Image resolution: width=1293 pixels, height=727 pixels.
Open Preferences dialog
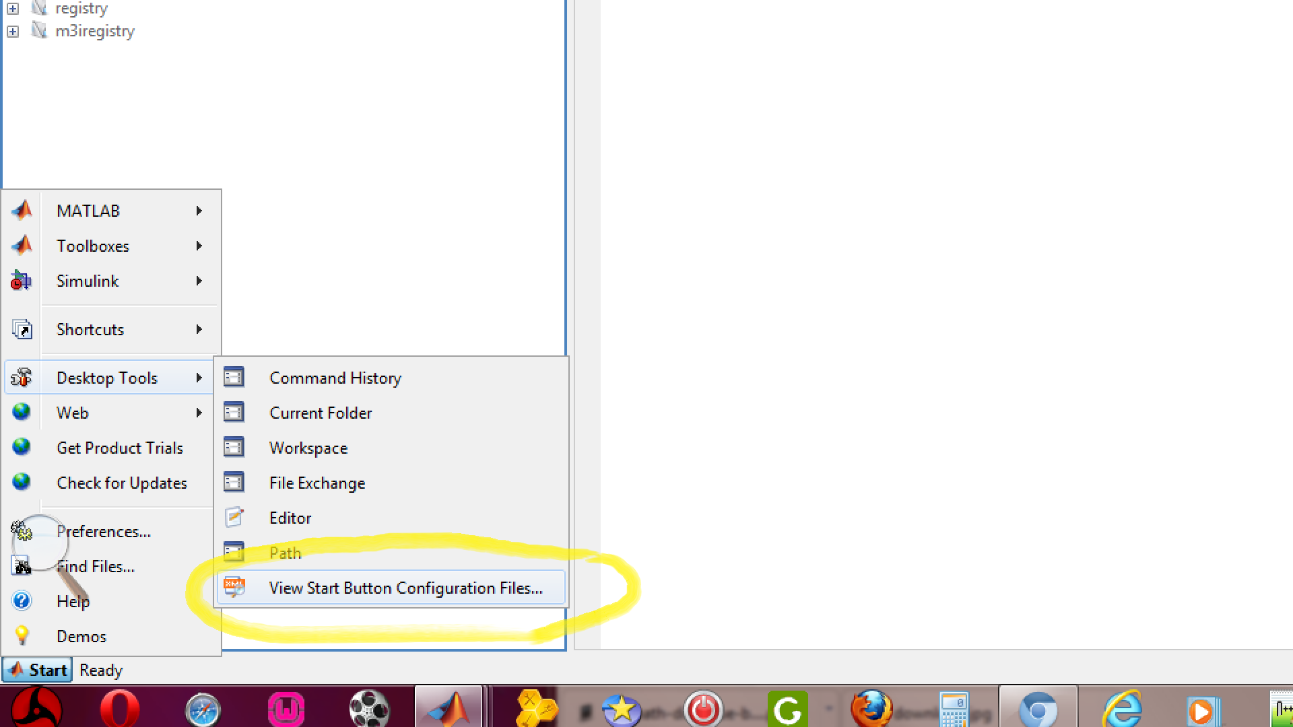tap(103, 531)
